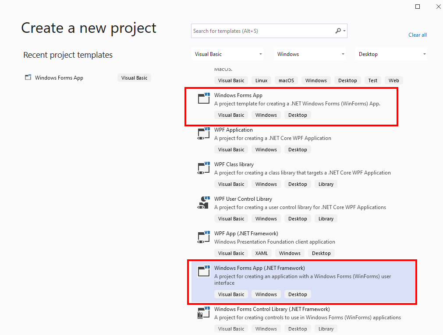443x335 pixels.
Task: Select the WPF App (.NET Framework) title
Action: pos(246,234)
